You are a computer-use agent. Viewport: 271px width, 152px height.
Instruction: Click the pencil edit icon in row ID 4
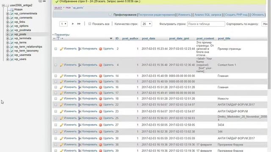(61, 65)
